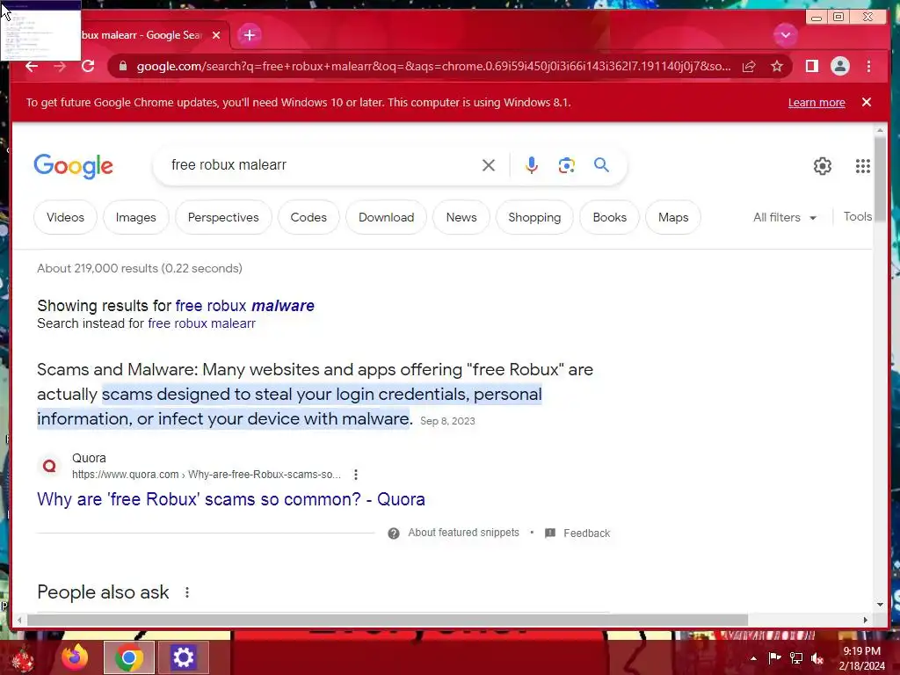900x675 pixels.
Task: Search by image with Lens
Action: [567, 165]
